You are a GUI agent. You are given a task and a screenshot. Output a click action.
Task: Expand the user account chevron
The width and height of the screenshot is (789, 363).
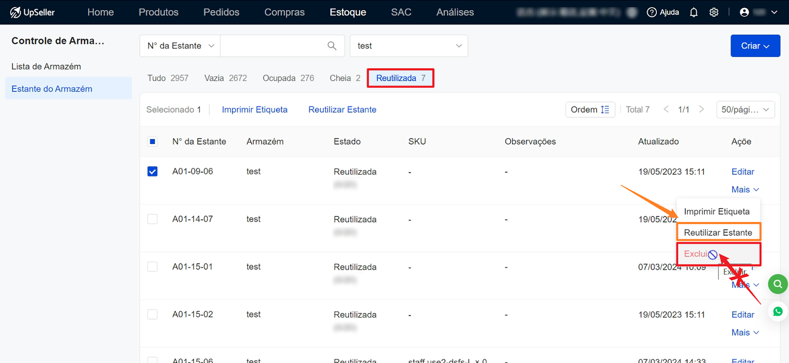click(774, 12)
